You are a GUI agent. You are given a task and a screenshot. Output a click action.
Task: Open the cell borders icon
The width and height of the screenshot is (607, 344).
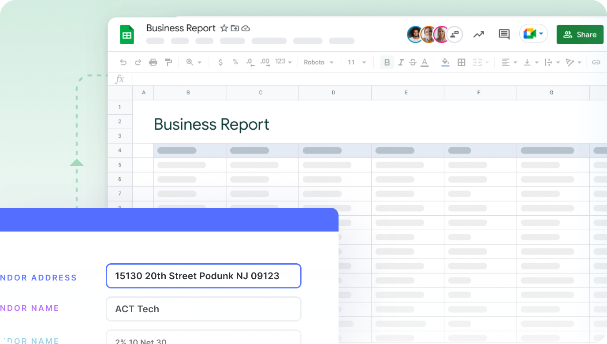(x=462, y=63)
